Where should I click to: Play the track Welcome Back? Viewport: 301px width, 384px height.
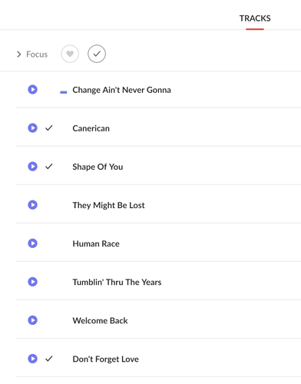tap(32, 320)
